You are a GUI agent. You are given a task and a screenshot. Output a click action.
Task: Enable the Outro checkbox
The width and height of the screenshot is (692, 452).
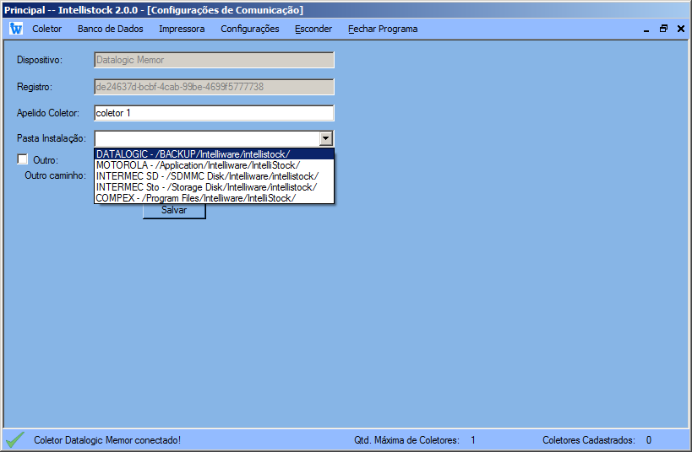23,159
